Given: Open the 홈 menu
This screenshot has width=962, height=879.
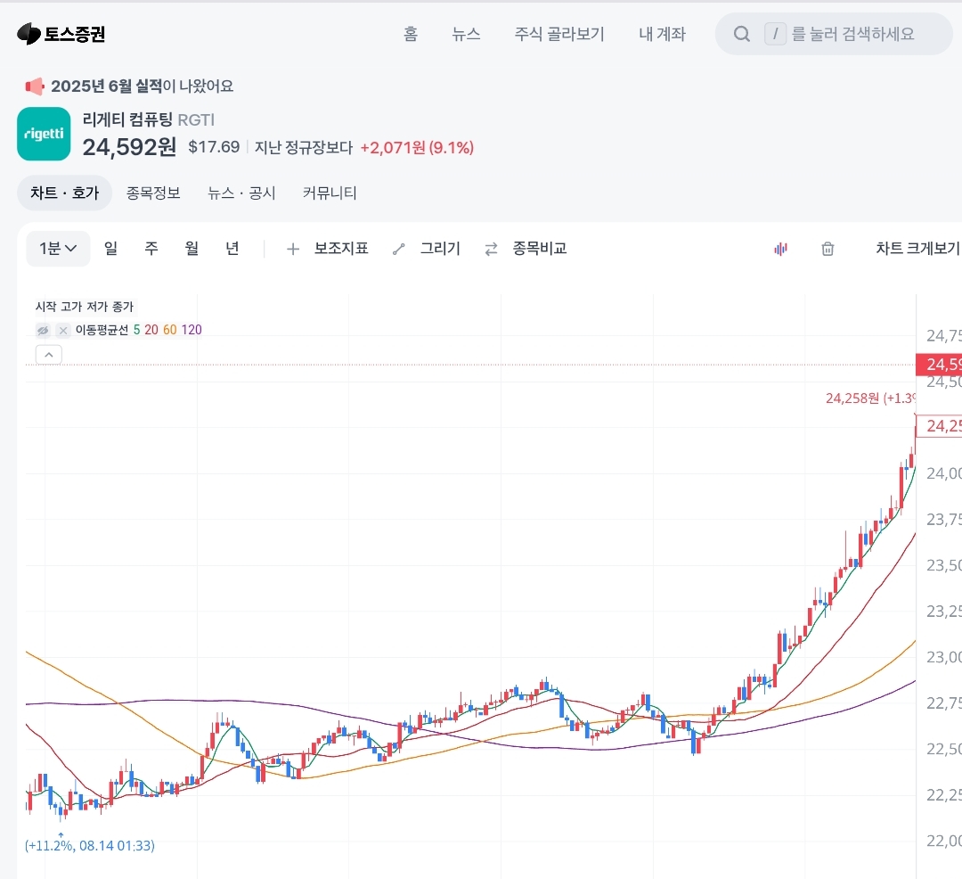Looking at the screenshot, I should [411, 34].
